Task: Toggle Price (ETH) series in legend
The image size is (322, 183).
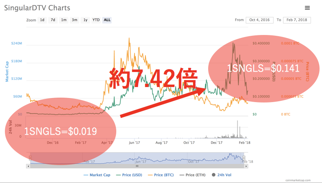Action: click(193, 175)
